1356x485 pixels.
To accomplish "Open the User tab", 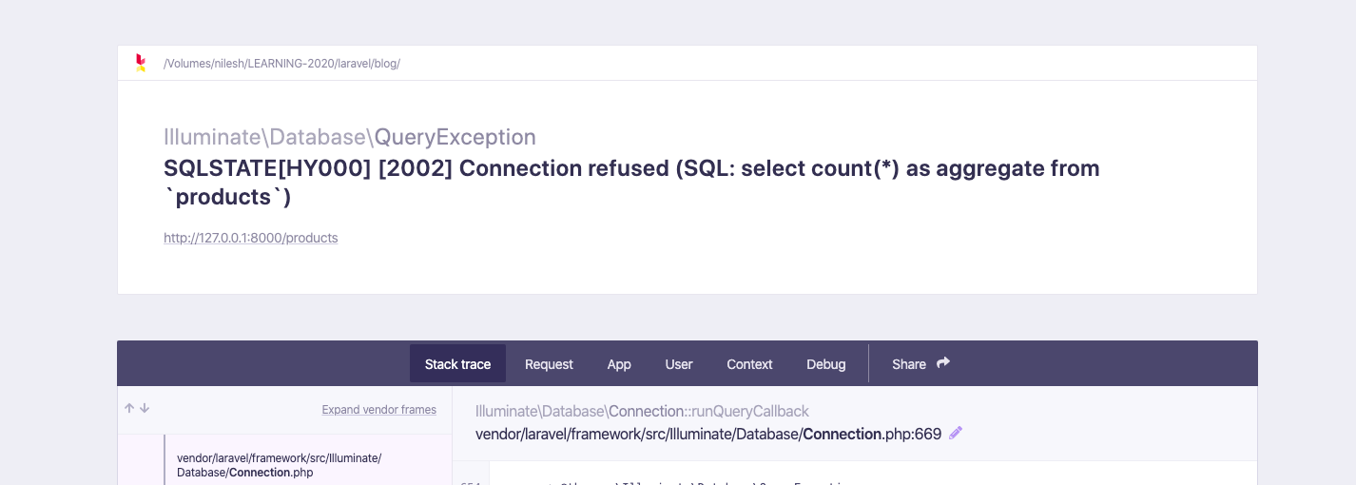I will click(679, 364).
